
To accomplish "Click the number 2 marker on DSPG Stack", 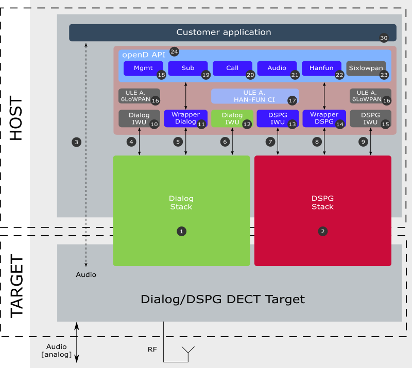I will (x=323, y=232).
